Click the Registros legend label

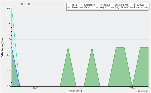(x=105, y=7)
